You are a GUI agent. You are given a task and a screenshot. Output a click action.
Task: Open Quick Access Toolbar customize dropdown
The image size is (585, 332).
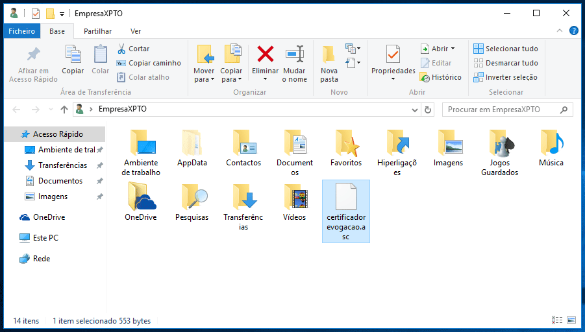tap(62, 14)
